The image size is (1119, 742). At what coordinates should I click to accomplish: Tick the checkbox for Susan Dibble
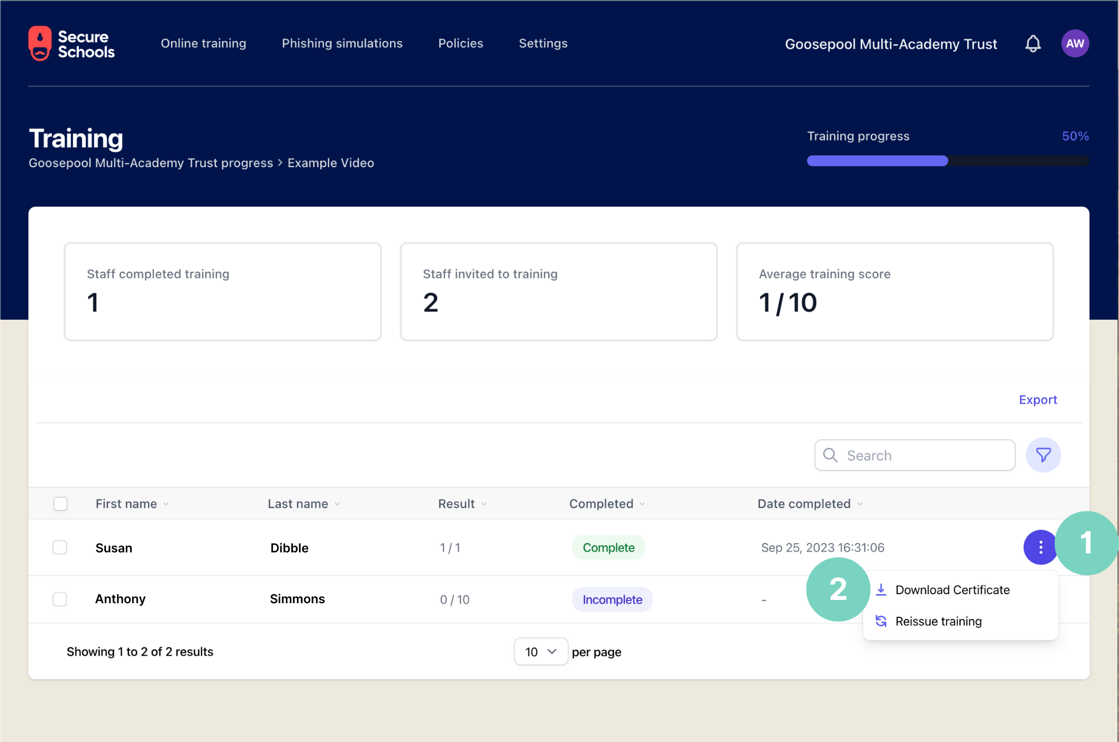coord(60,547)
